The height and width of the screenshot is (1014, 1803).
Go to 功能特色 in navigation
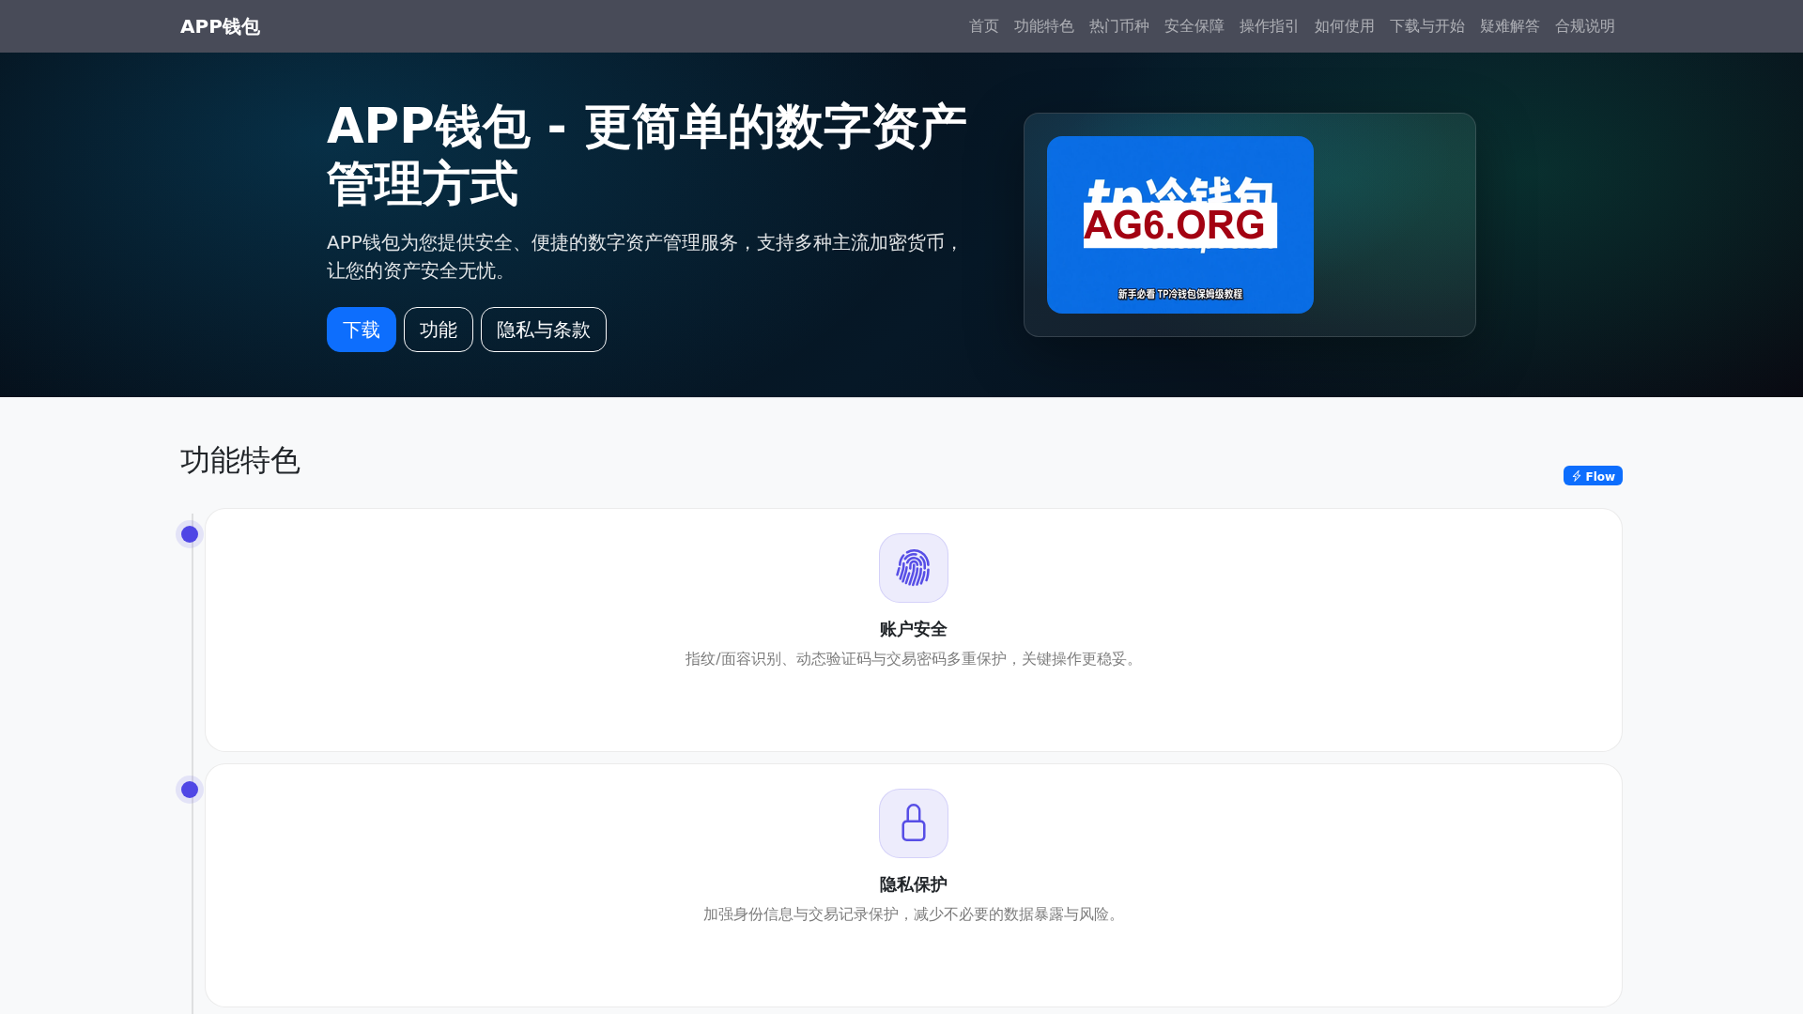point(1044,26)
